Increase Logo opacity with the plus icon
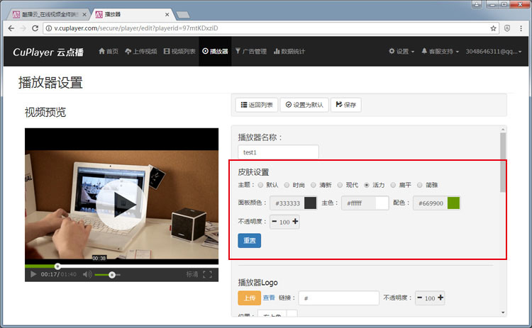This screenshot has width=532, height=328. click(440, 298)
